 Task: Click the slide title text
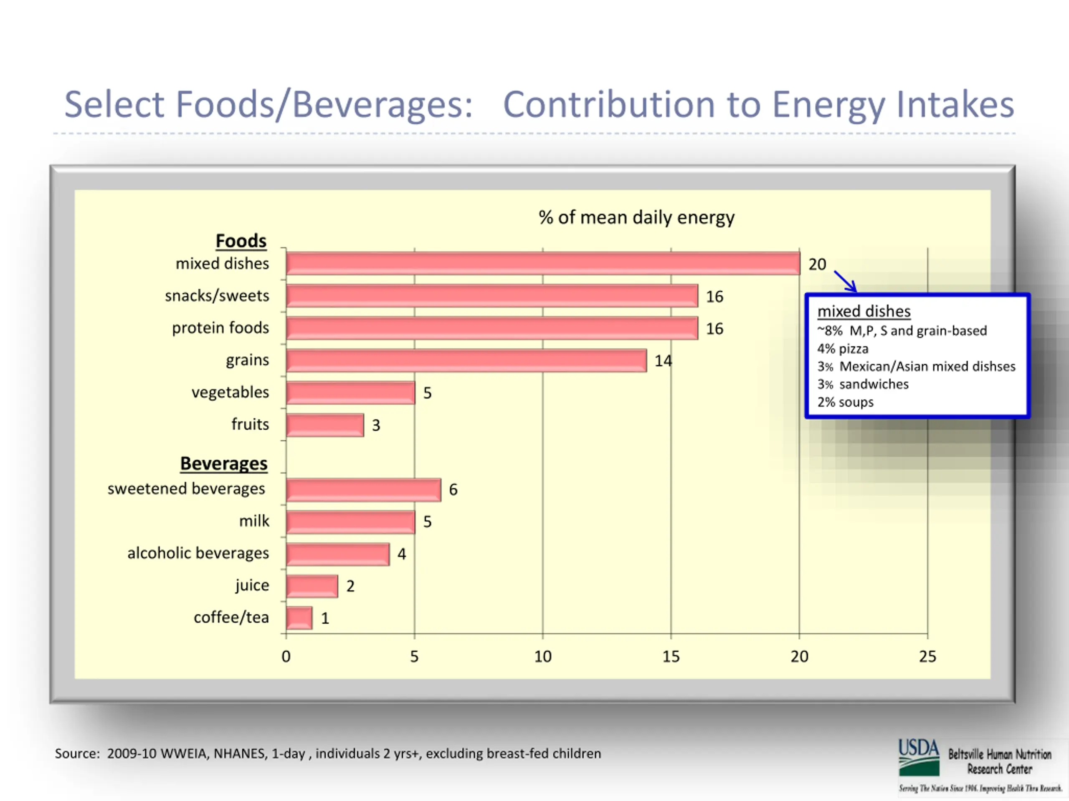click(x=539, y=104)
